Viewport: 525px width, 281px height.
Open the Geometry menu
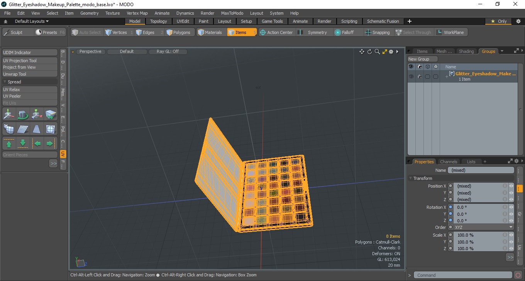click(89, 13)
